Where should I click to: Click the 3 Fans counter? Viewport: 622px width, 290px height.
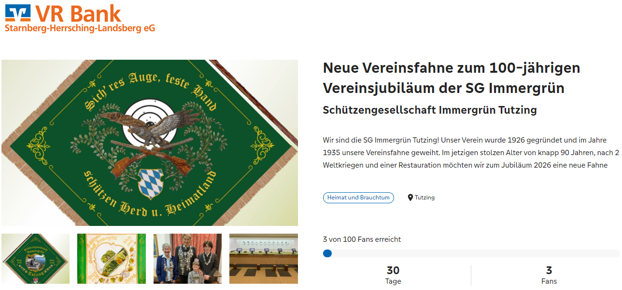pos(549,275)
